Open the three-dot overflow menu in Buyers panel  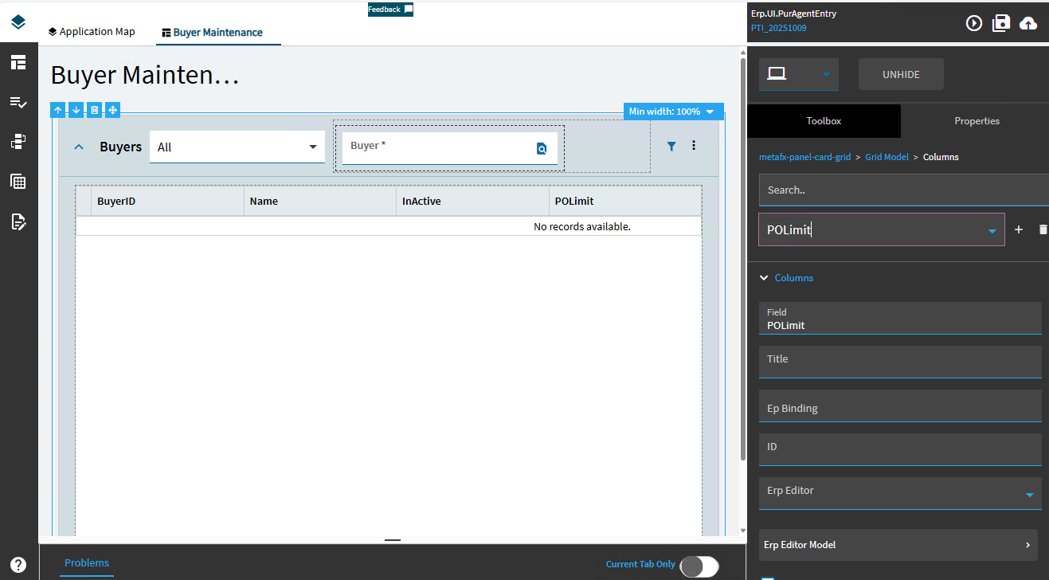pos(694,146)
